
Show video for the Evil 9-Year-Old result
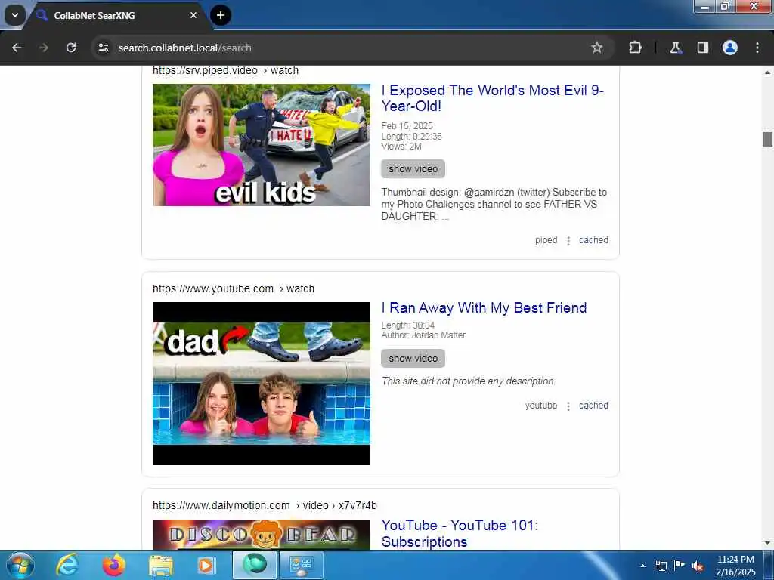click(413, 168)
